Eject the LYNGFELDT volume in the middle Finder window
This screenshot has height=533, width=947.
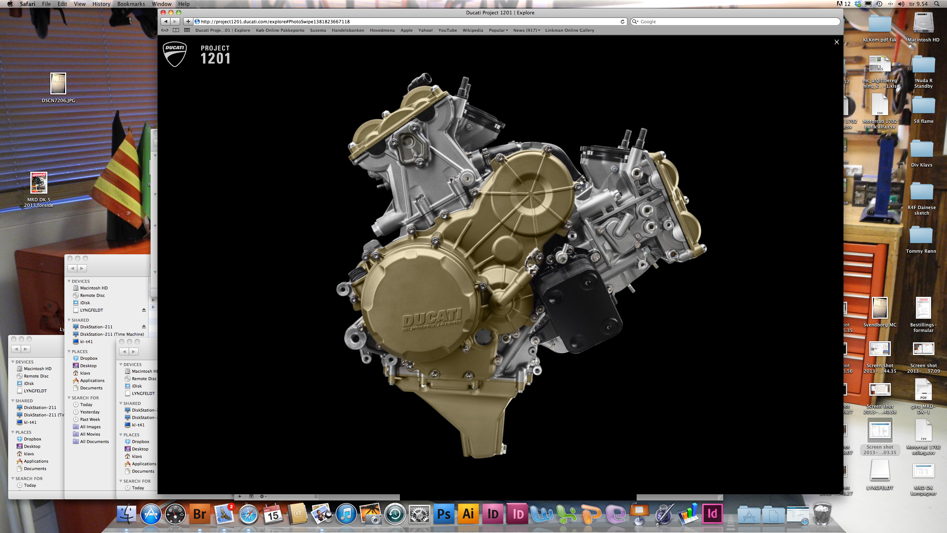click(x=144, y=310)
